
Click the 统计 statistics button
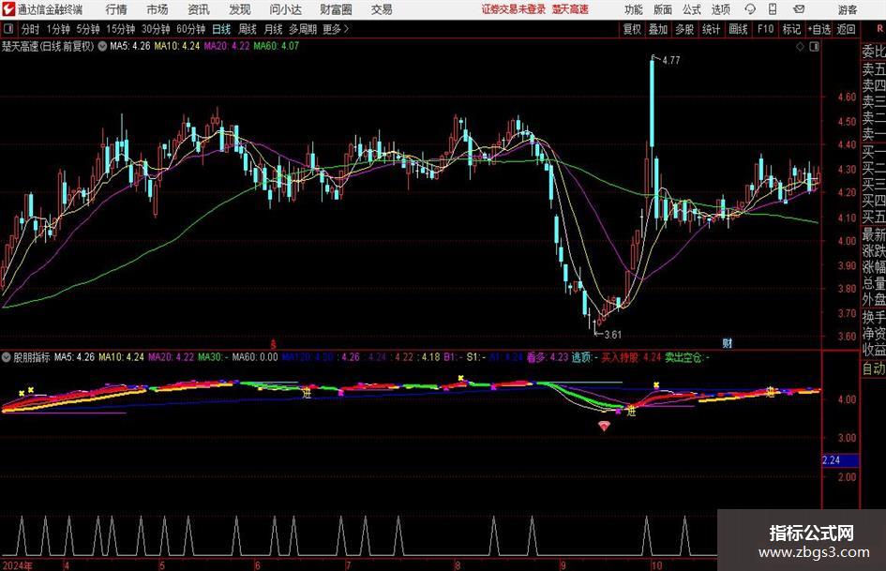pyautogui.click(x=711, y=29)
